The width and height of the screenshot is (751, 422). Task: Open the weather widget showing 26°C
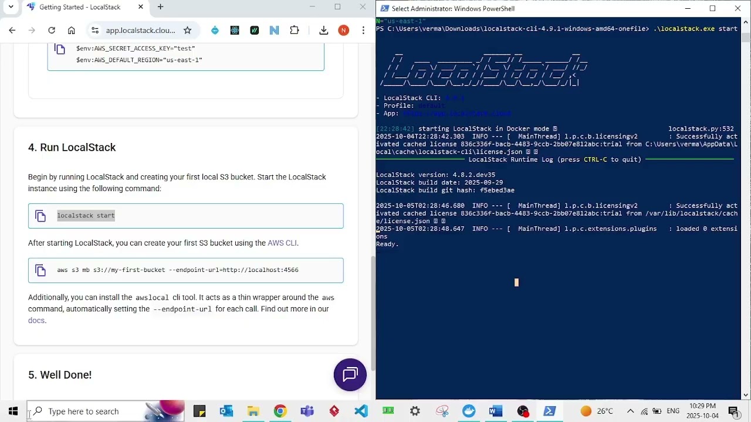[x=597, y=411]
